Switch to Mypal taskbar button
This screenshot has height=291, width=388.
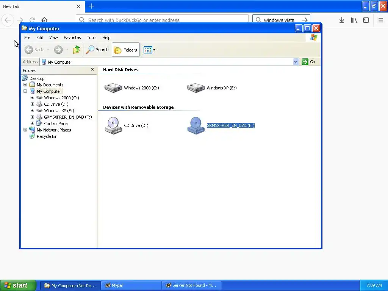tap(131, 286)
